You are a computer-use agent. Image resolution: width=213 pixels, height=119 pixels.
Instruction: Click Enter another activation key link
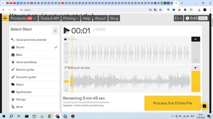click(x=90, y=105)
